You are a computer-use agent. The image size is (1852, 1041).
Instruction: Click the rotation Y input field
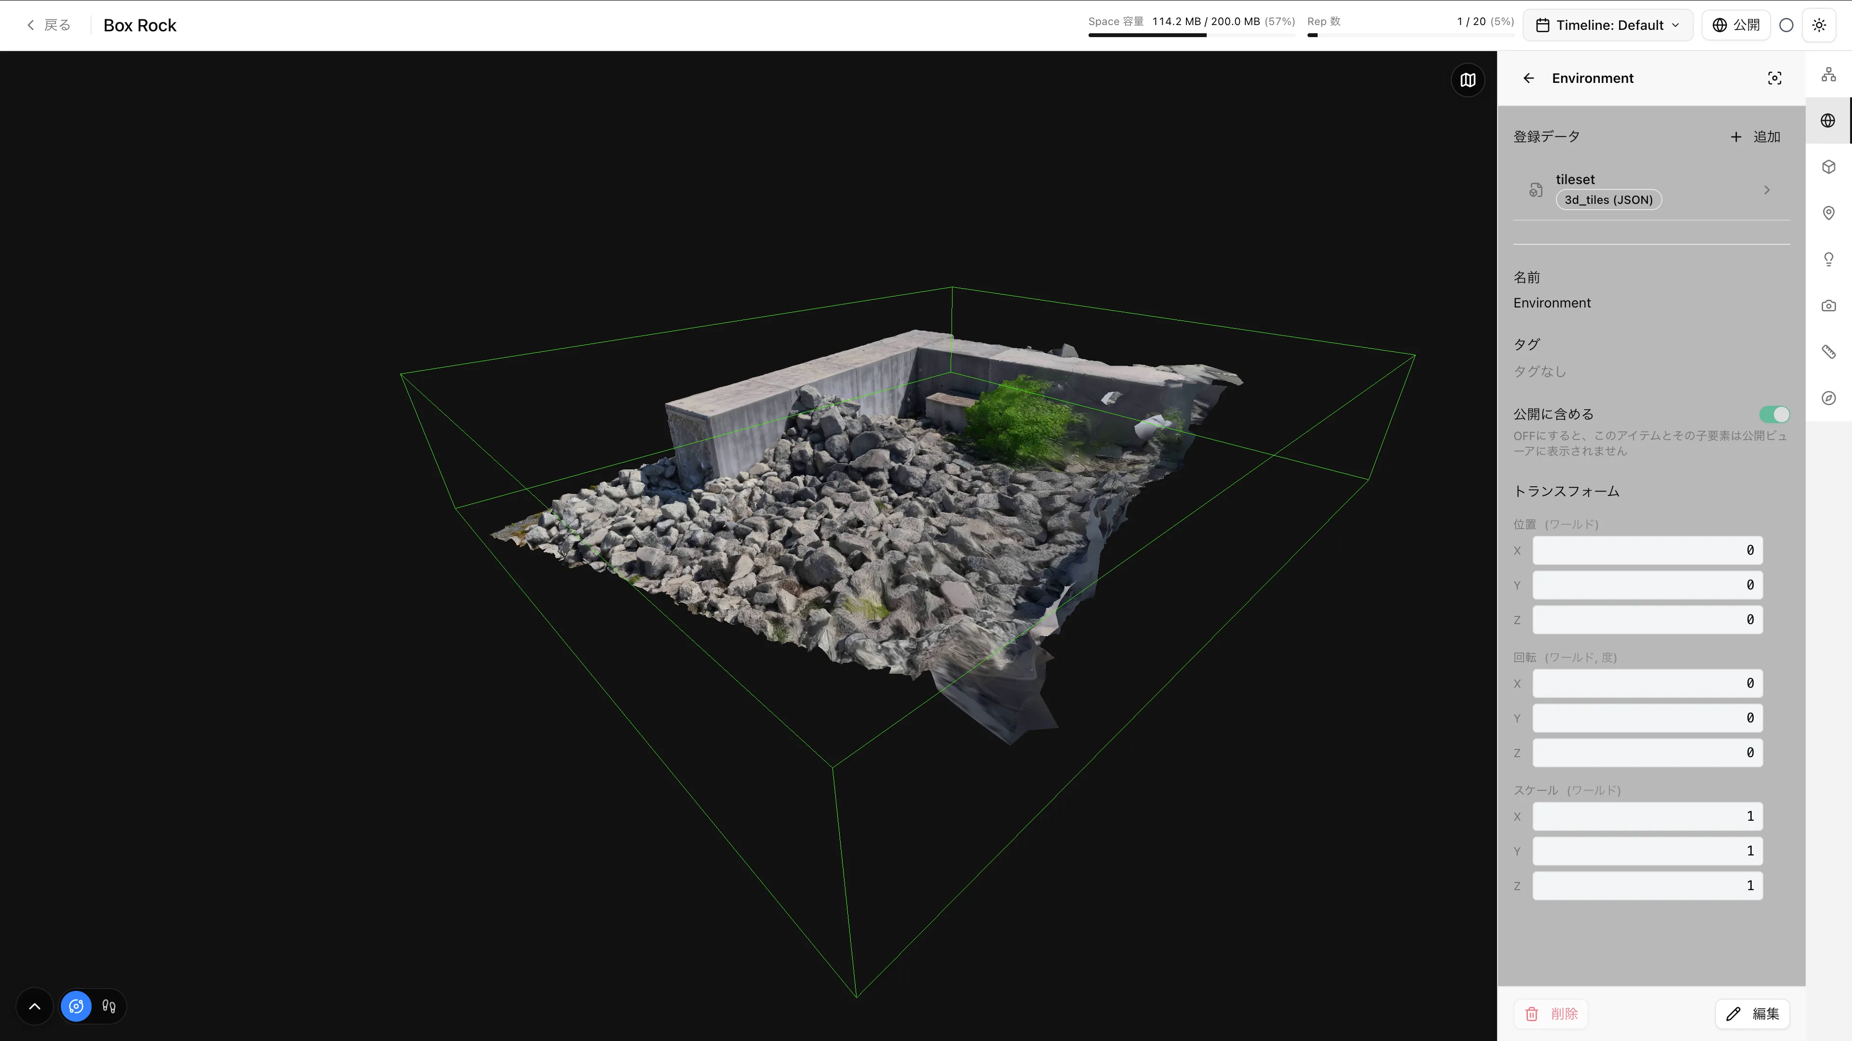click(1647, 718)
